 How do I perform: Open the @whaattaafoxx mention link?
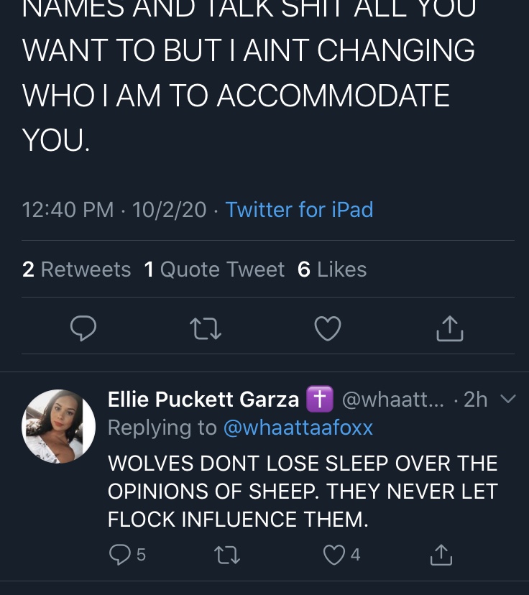[298, 428]
